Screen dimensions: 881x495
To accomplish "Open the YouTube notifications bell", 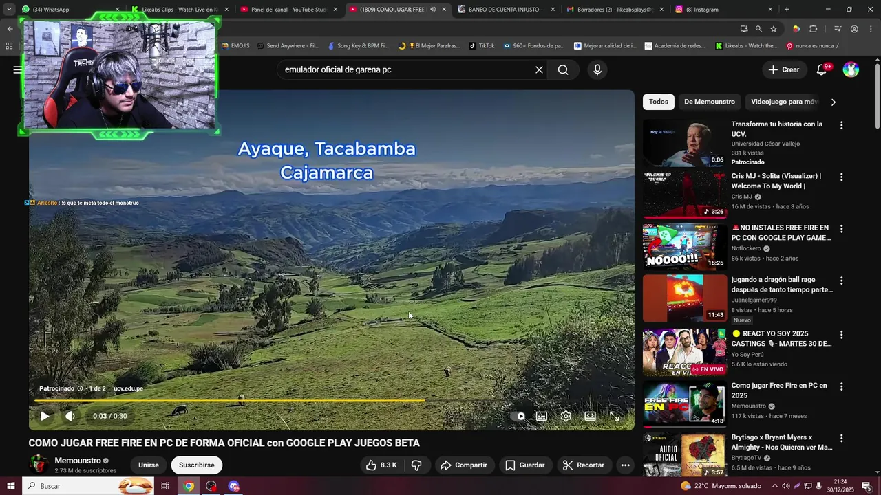I will click(822, 69).
